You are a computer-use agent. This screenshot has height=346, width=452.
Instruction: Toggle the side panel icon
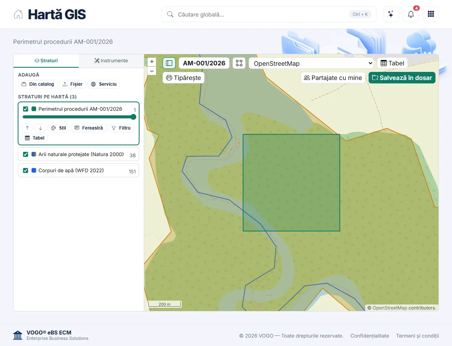(169, 63)
